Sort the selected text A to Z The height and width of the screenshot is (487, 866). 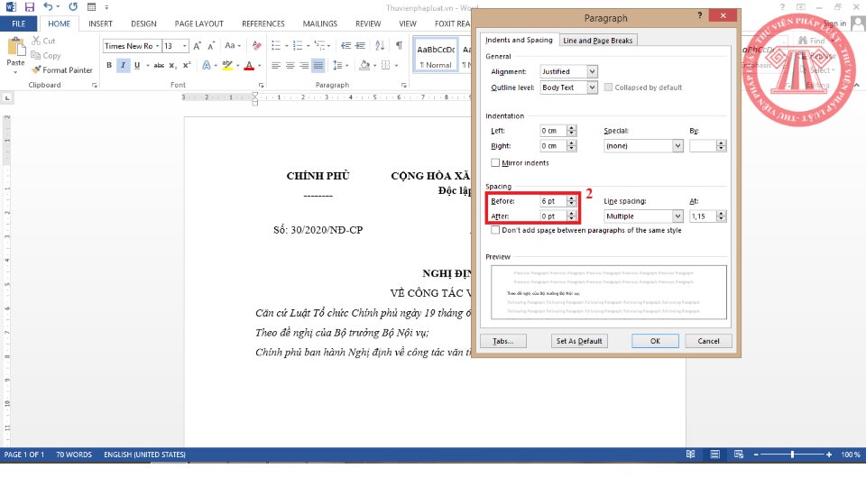pos(380,46)
